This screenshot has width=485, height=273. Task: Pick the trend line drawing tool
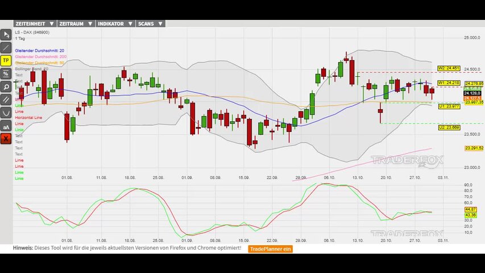[x=6, y=48]
